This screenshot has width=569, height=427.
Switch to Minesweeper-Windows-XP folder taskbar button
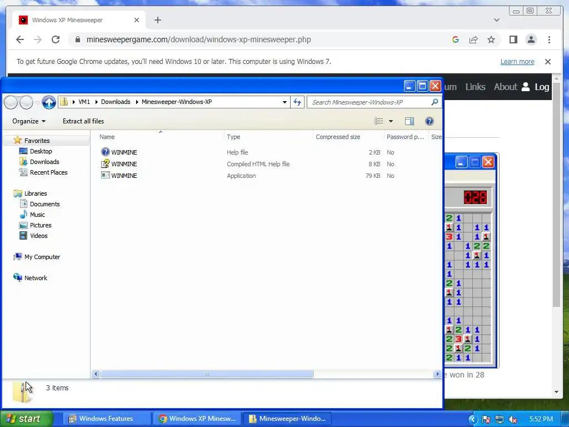click(x=287, y=419)
